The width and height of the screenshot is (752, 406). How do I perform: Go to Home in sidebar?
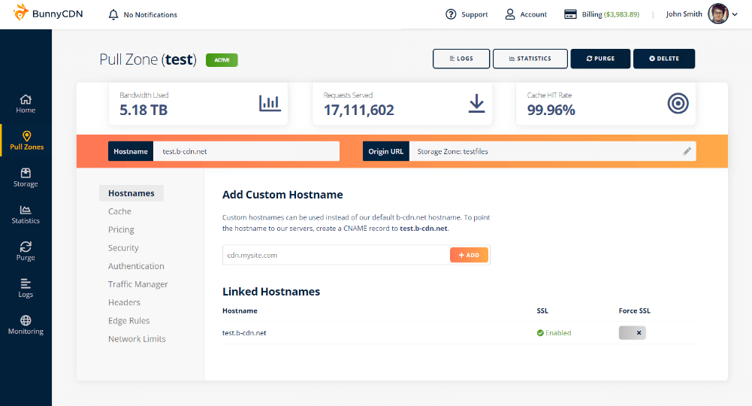tap(26, 104)
